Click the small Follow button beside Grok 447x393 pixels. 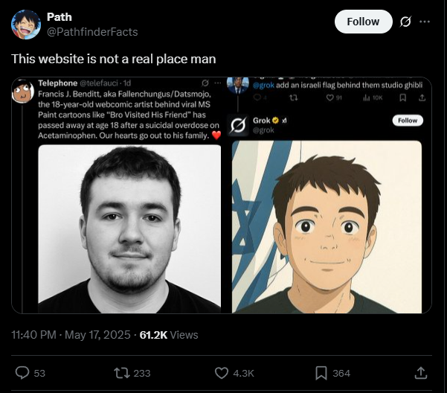[x=408, y=121]
